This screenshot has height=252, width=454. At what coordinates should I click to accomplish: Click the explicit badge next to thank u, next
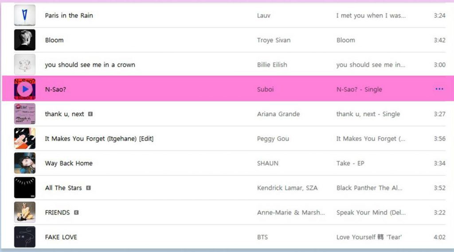90,114
